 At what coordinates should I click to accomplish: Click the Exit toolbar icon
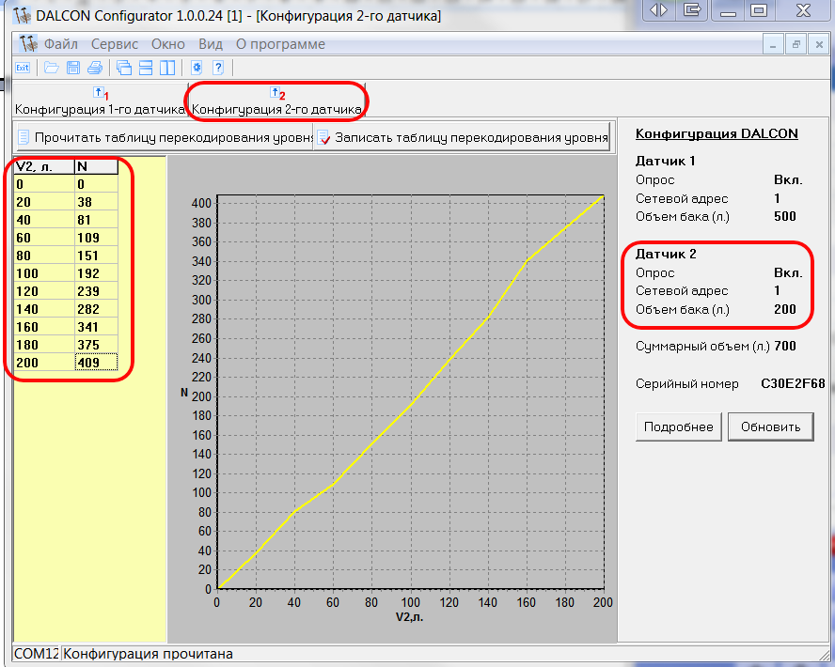click(23, 68)
